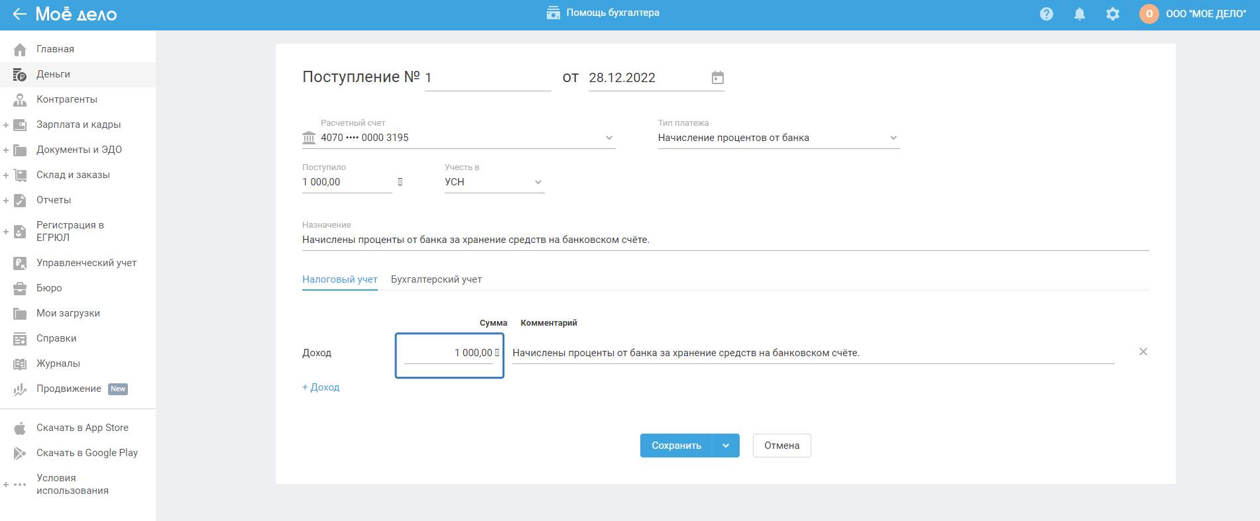This screenshot has width=1260, height=521.
Task: Remove the Доход row with X icon
Action: [x=1143, y=352]
